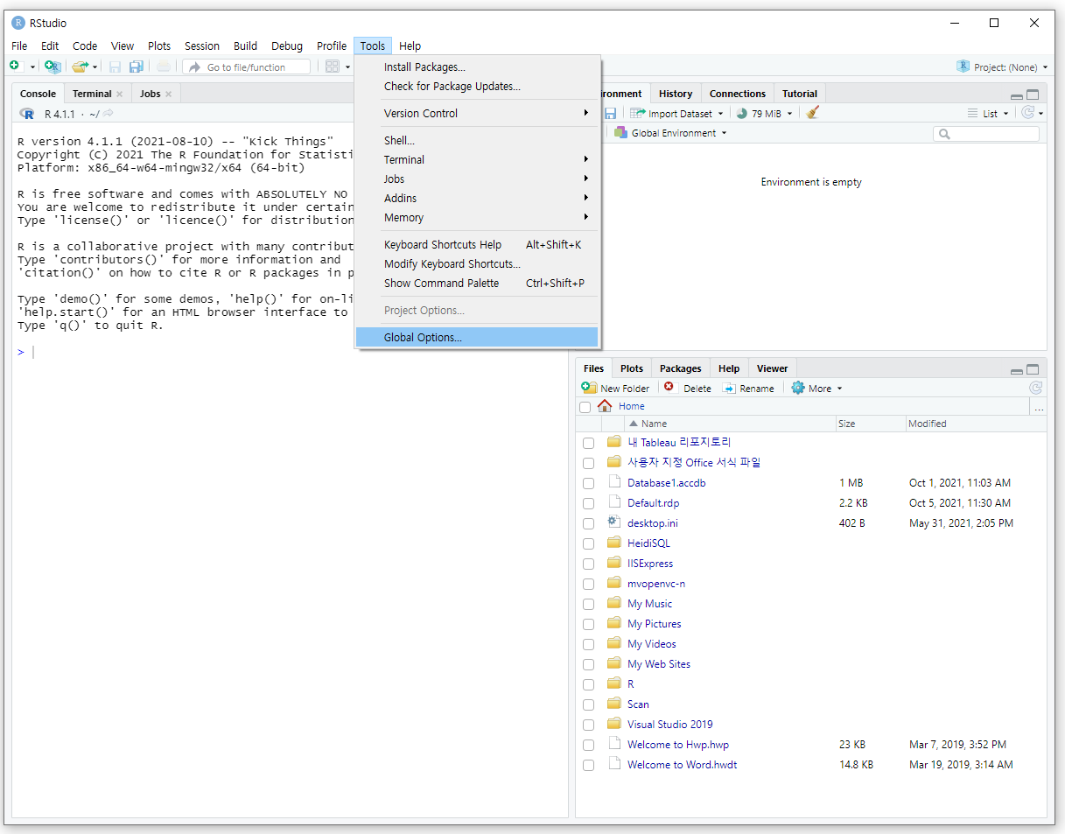Open the Project: (None) dropdown
The height and width of the screenshot is (834, 1065).
[1001, 67]
